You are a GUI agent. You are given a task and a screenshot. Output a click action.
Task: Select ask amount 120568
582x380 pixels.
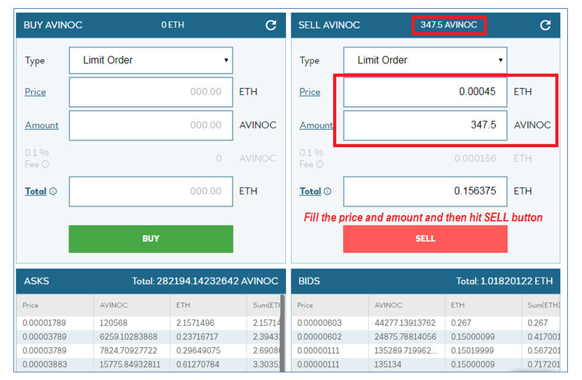(x=113, y=323)
